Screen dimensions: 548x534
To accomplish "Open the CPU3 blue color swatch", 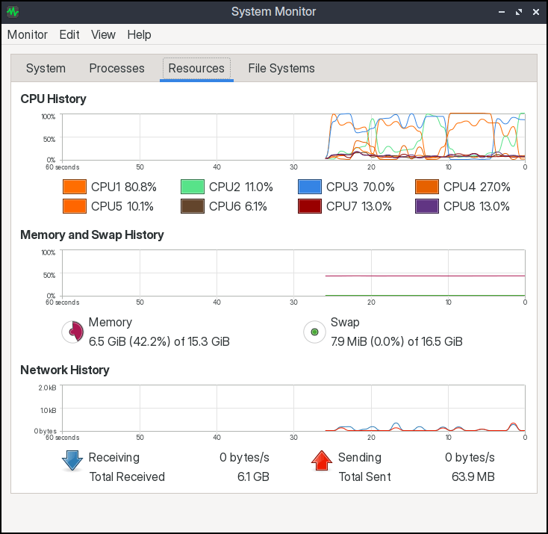I will click(310, 187).
